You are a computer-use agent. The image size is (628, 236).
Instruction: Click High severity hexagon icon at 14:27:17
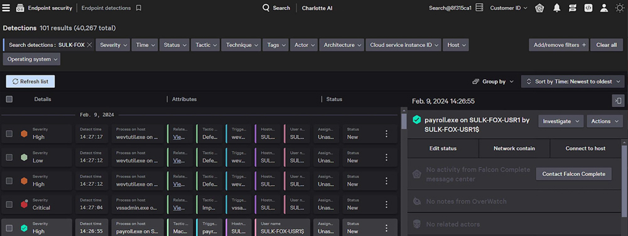tap(24, 134)
